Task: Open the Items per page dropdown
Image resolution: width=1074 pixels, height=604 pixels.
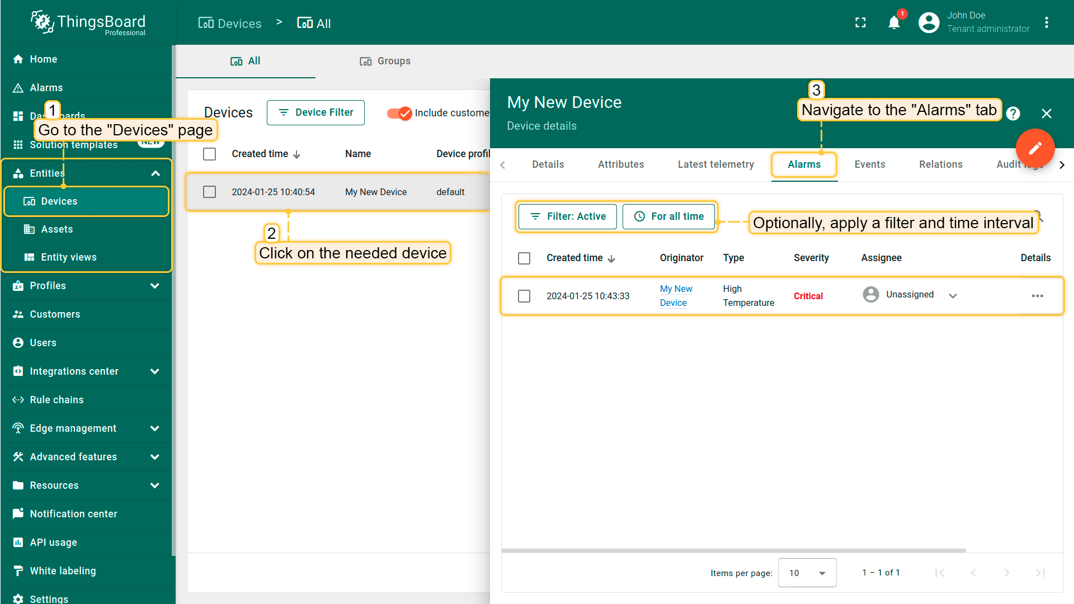Action: (807, 573)
